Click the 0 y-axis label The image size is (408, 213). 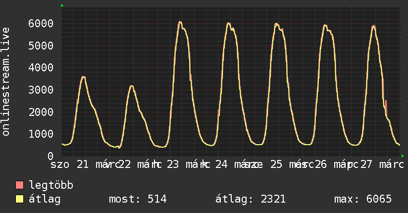[51, 156]
